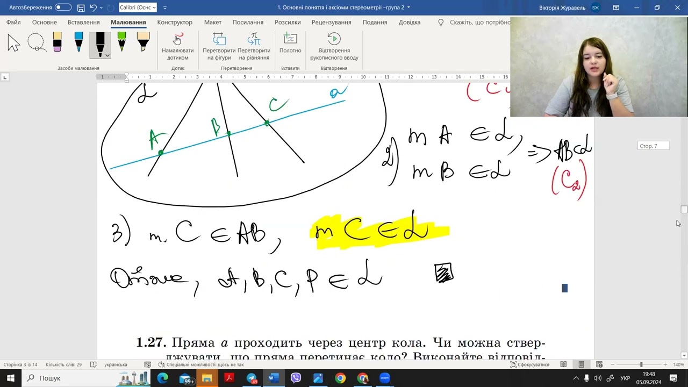Open the notification center icon
688x387 pixels.
(676, 378)
